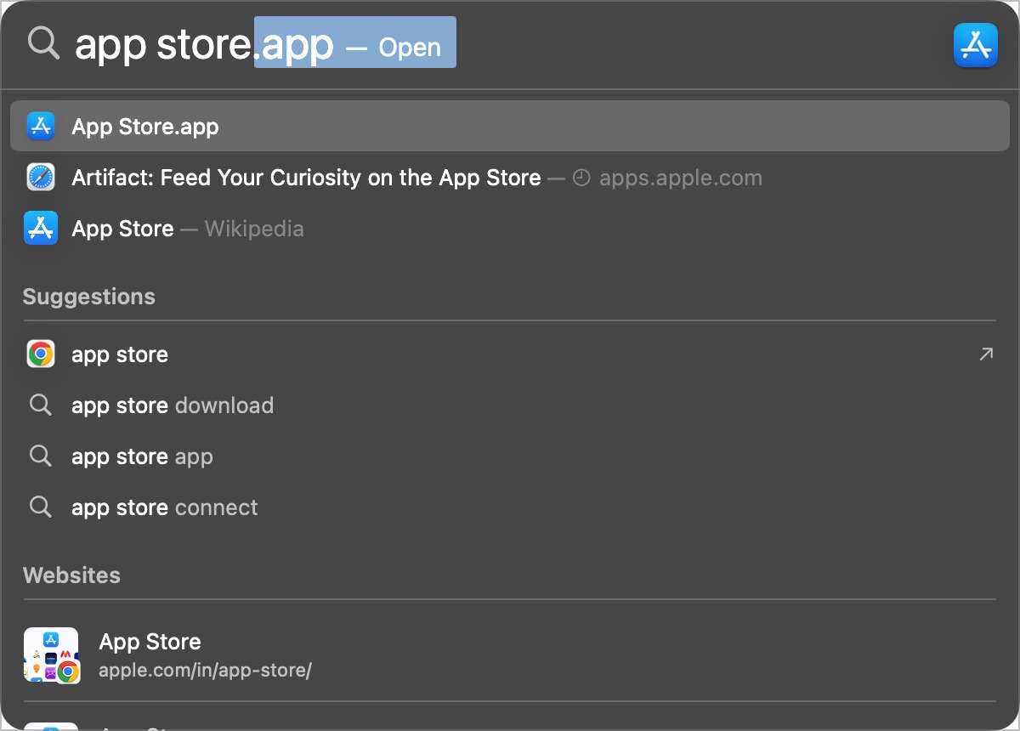This screenshot has width=1020, height=731.
Task: Choose the app store app suggestion
Action: (x=142, y=456)
